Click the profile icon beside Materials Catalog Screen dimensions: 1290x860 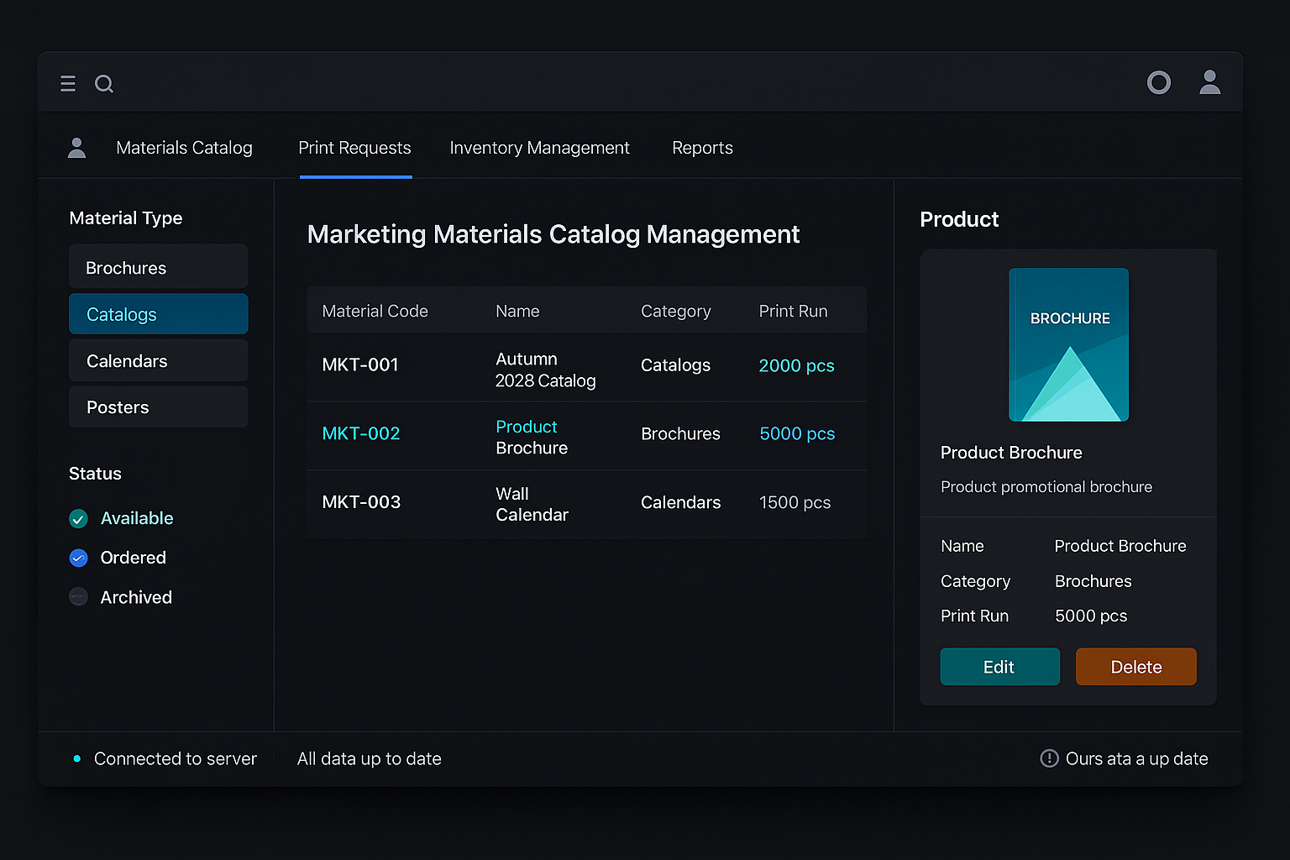tap(76, 148)
